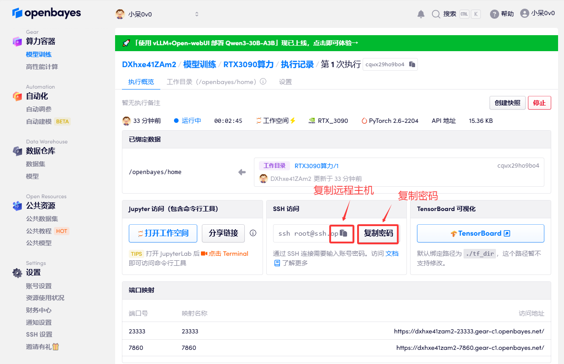The height and width of the screenshot is (364, 564).
Task: Click the 工作空间 lightning status item
Action: [x=276, y=121]
